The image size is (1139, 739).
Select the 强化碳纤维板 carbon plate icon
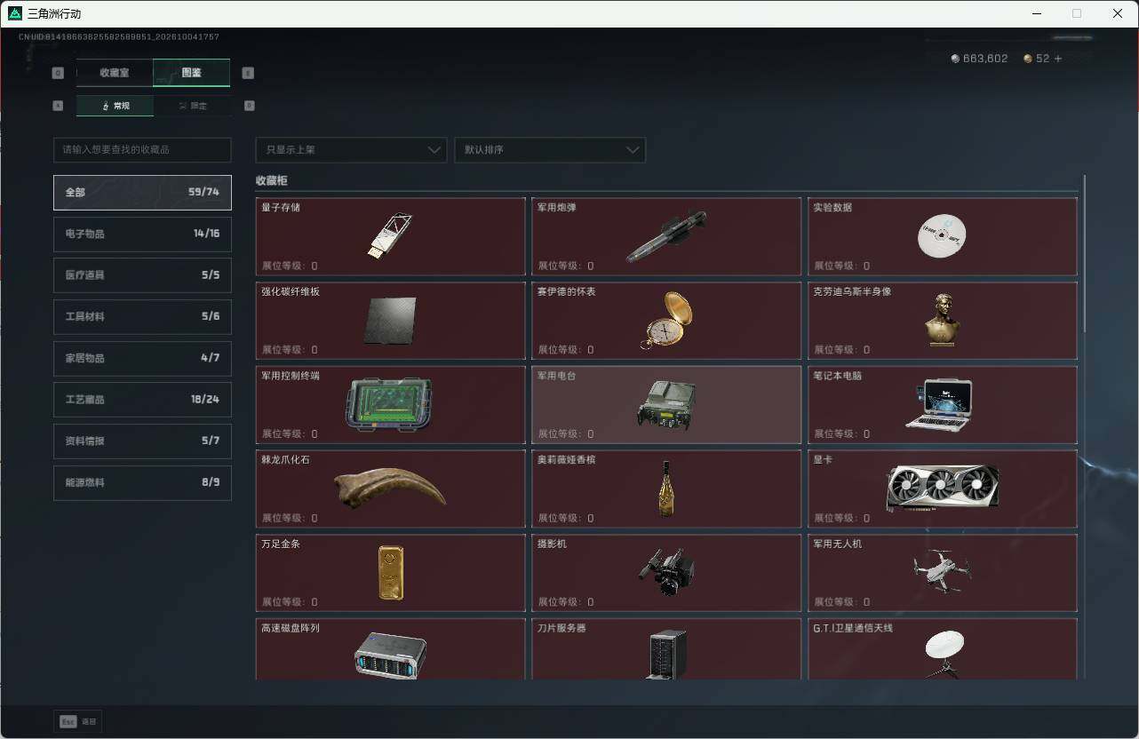point(389,320)
